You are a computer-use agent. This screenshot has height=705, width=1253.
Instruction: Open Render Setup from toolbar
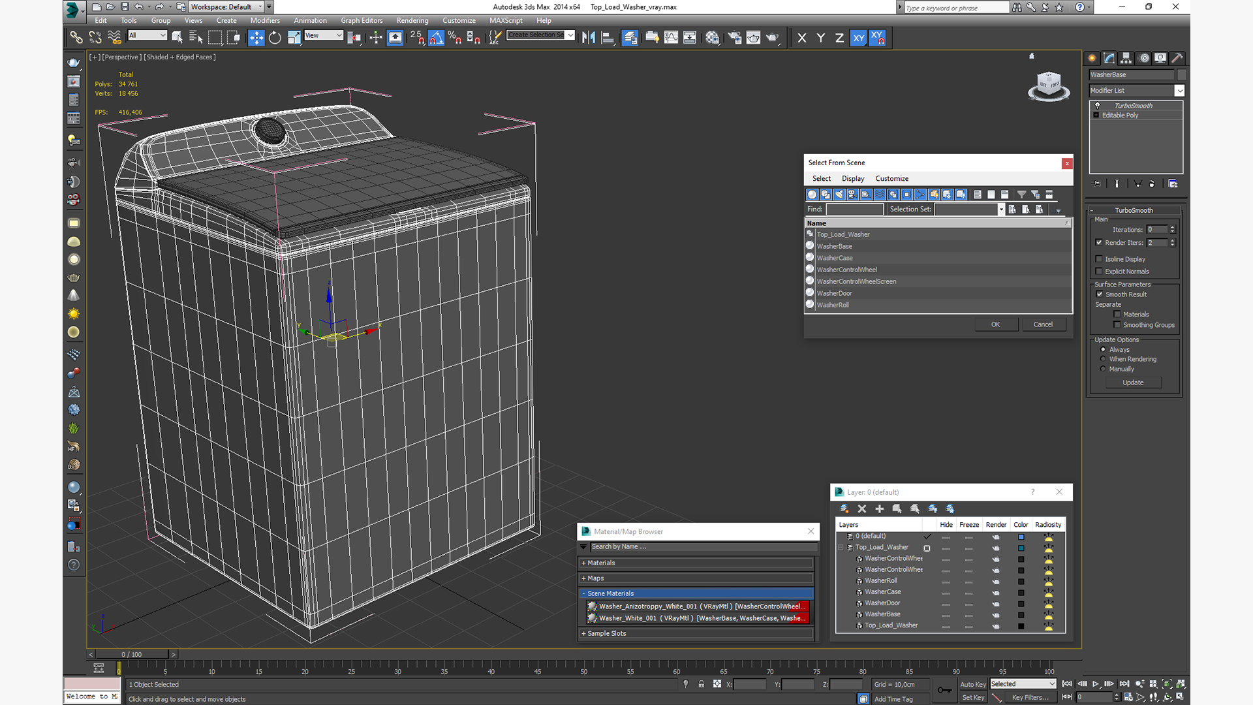[x=735, y=38]
